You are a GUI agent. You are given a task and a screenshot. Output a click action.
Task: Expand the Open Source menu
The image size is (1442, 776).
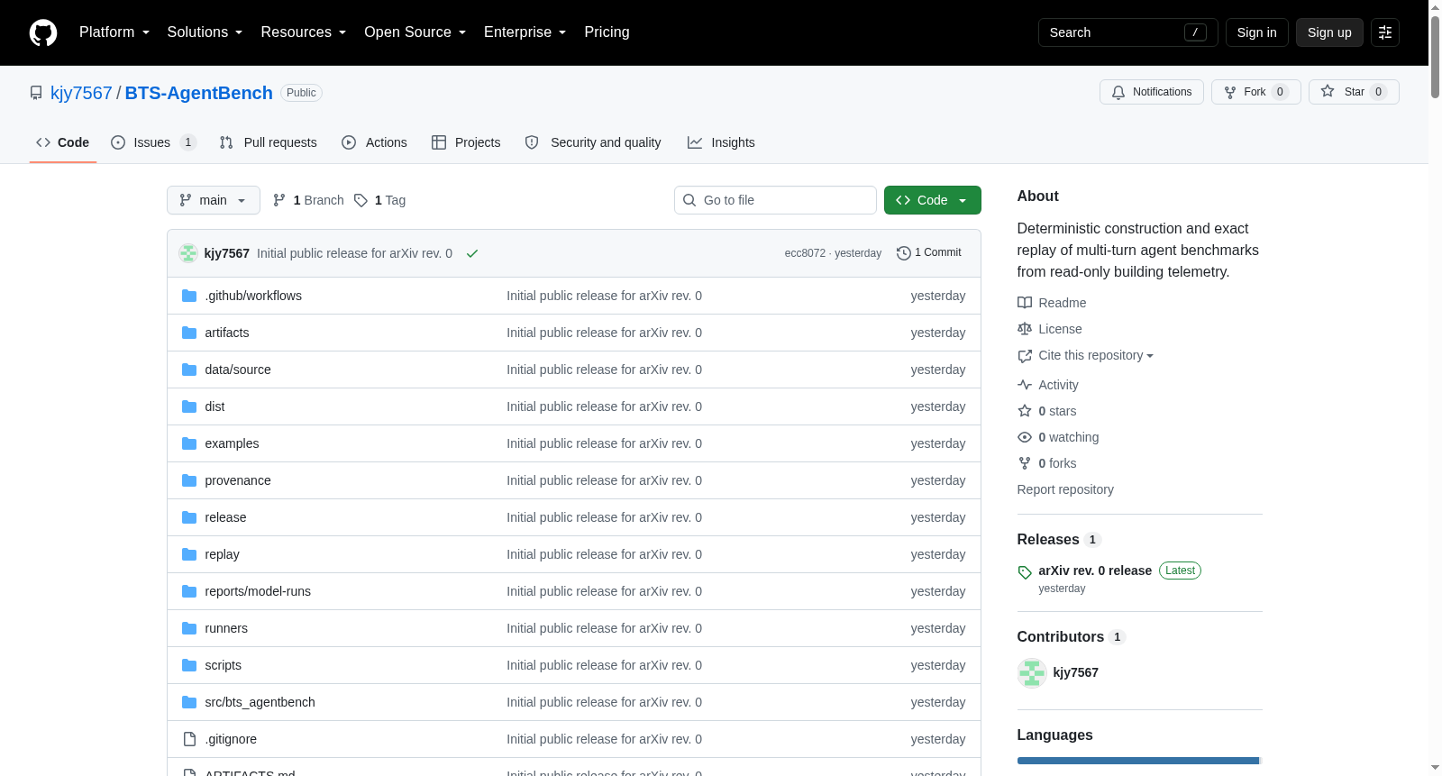point(415,32)
